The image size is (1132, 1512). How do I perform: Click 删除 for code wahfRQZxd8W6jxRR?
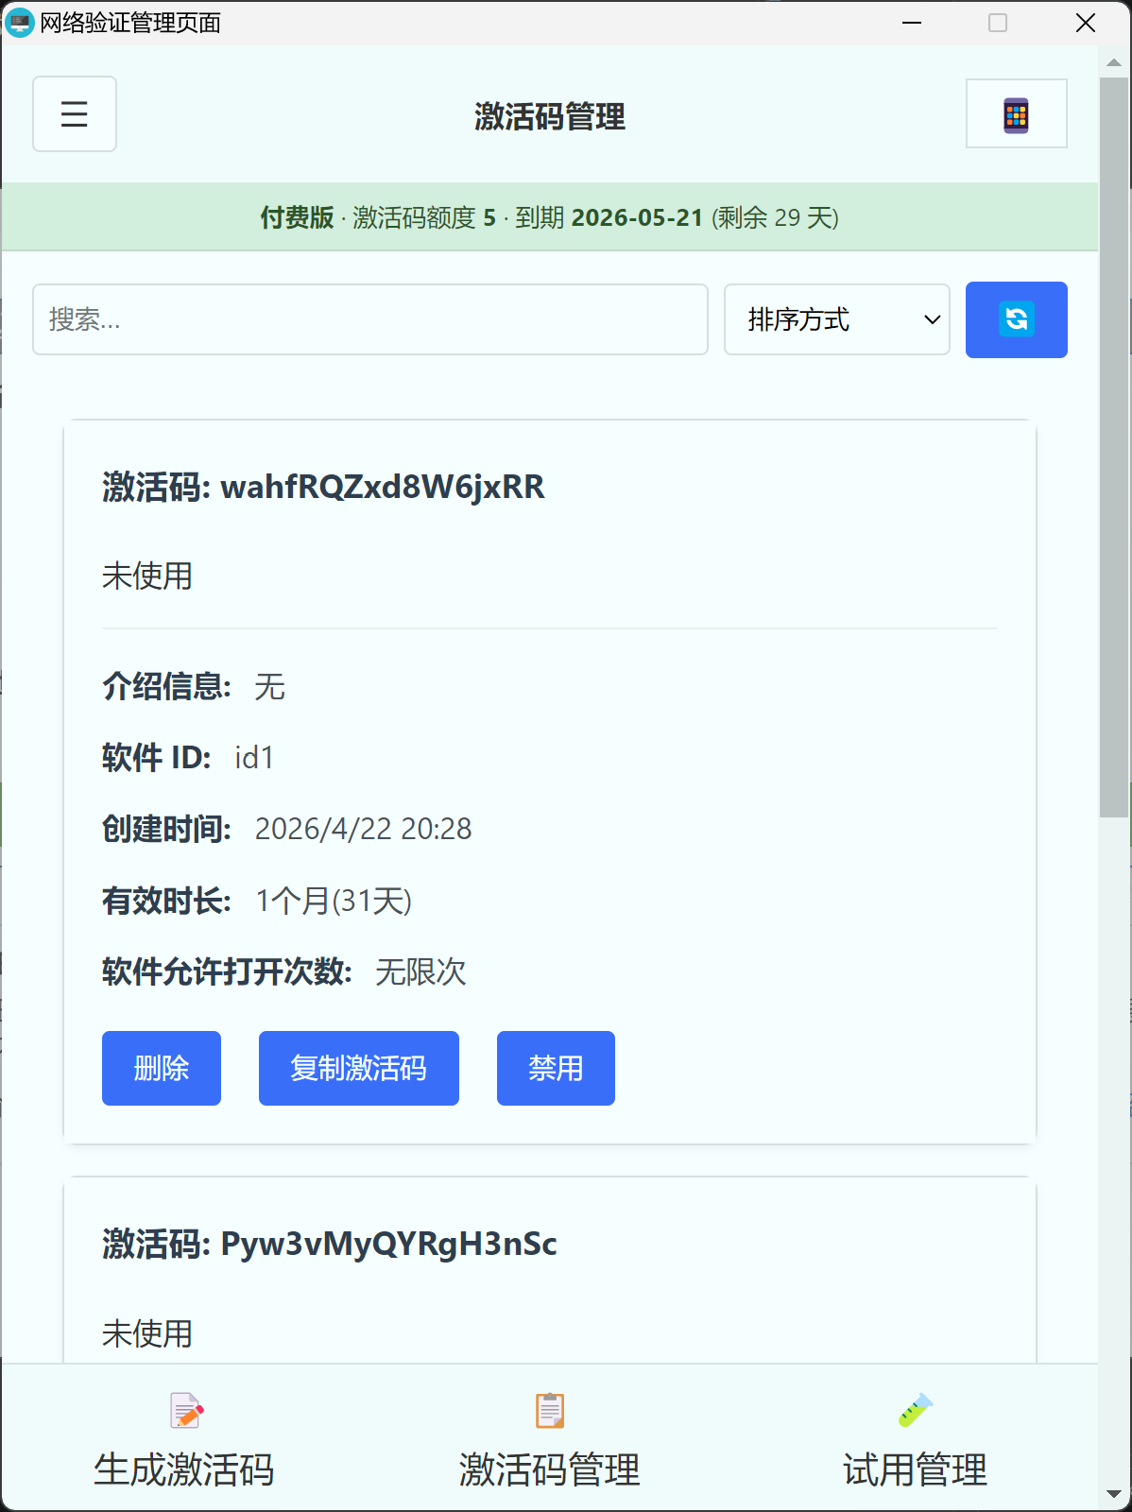point(162,1068)
